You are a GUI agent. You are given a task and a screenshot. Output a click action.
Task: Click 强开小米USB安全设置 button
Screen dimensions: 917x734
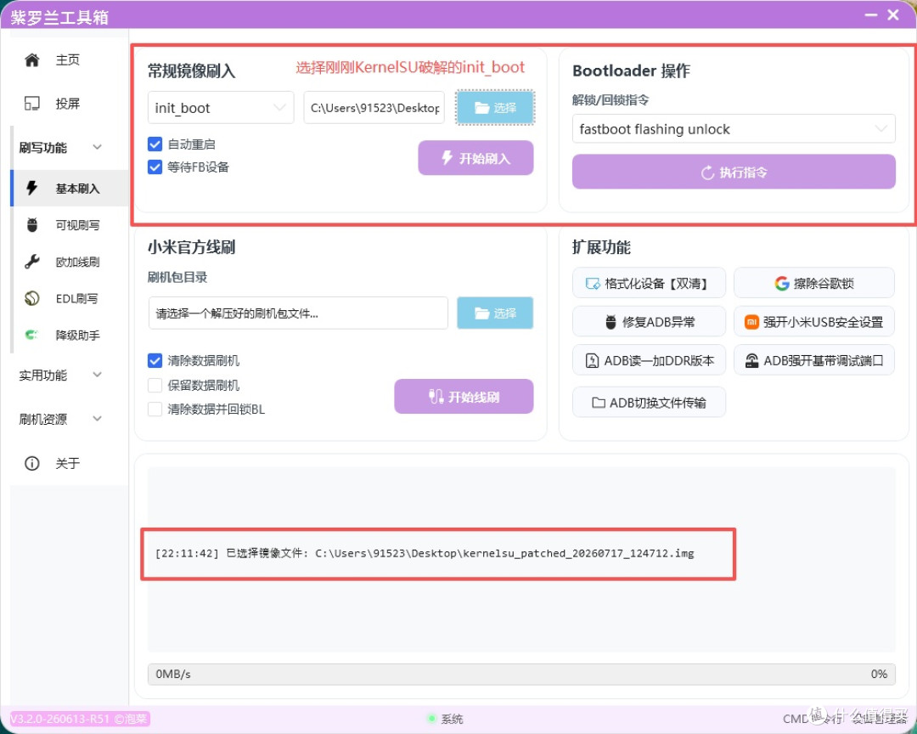point(814,322)
